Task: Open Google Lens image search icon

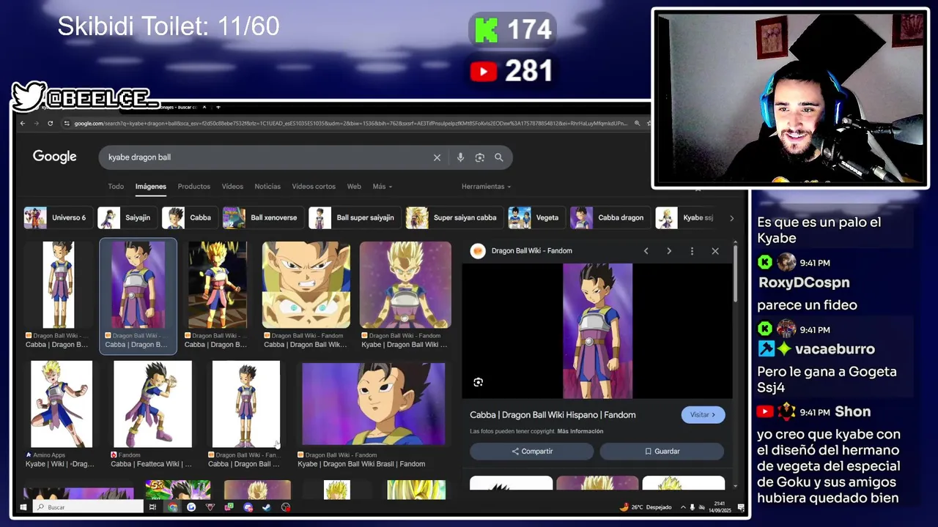Action: point(479,157)
